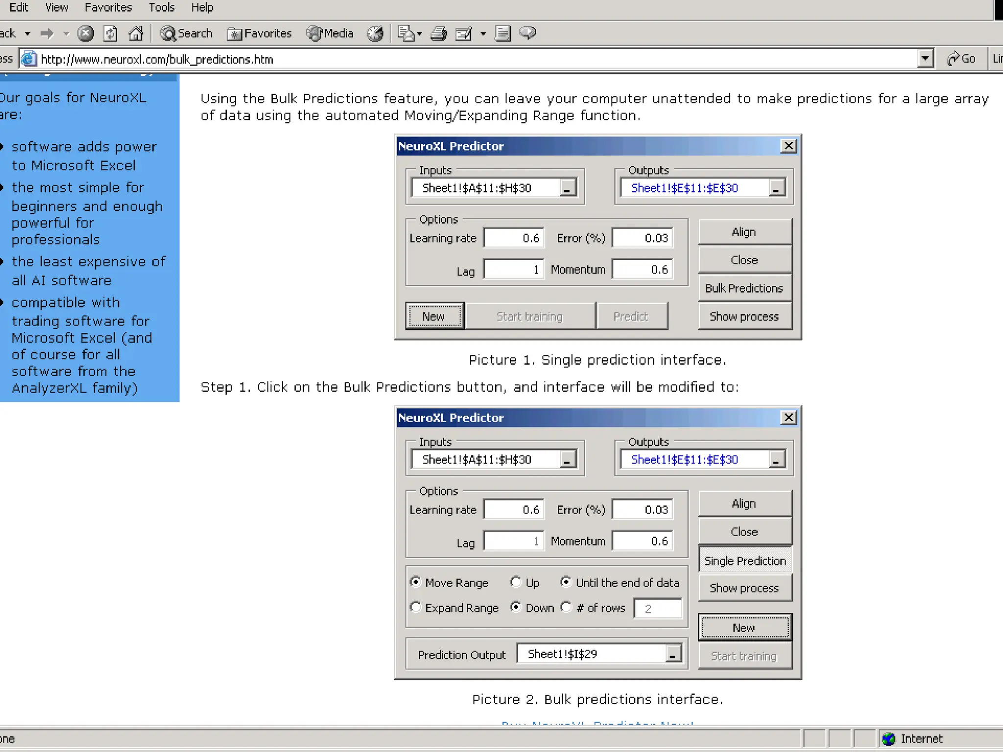This screenshot has height=752, width=1003.
Task: Click the Print toolbar icon
Action: pos(438,33)
